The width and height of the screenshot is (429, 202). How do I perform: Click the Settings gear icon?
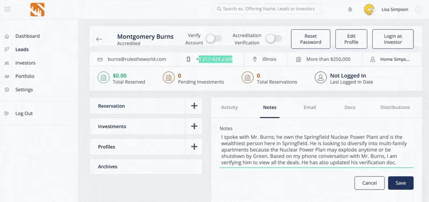tap(7, 90)
